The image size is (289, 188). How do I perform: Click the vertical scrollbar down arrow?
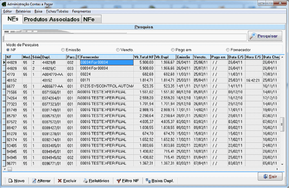pos(282,164)
